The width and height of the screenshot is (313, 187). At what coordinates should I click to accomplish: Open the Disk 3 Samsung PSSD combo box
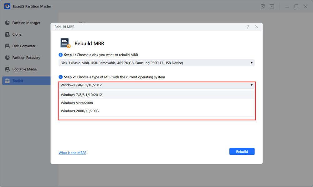(x=156, y=63)
